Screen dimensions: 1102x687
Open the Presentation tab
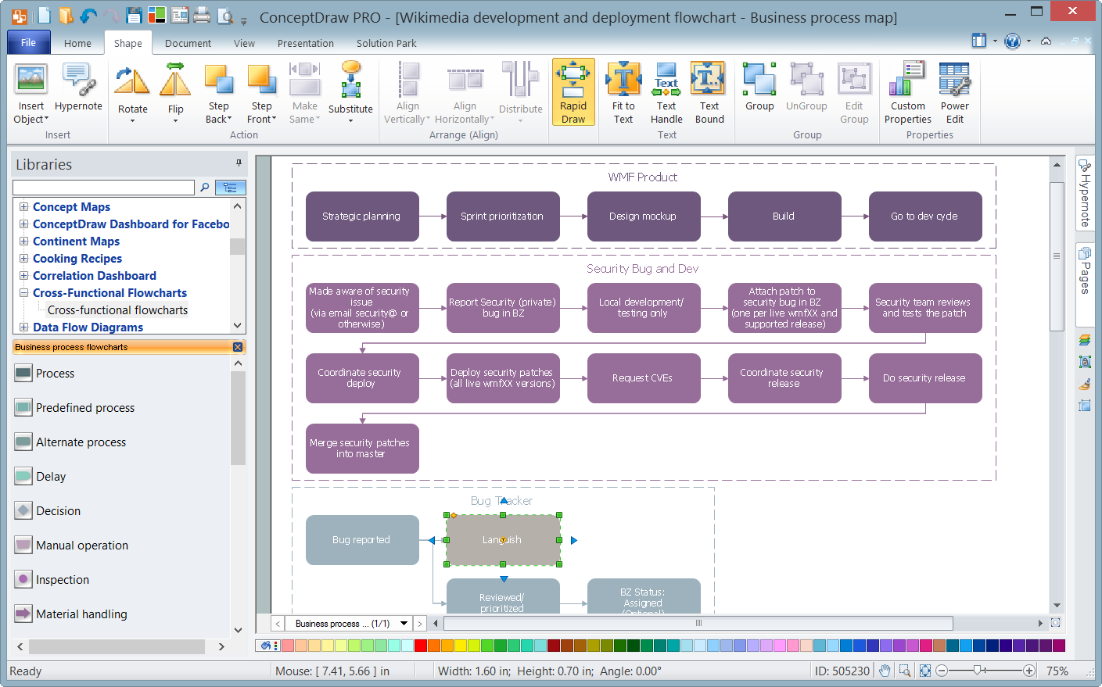305,44
